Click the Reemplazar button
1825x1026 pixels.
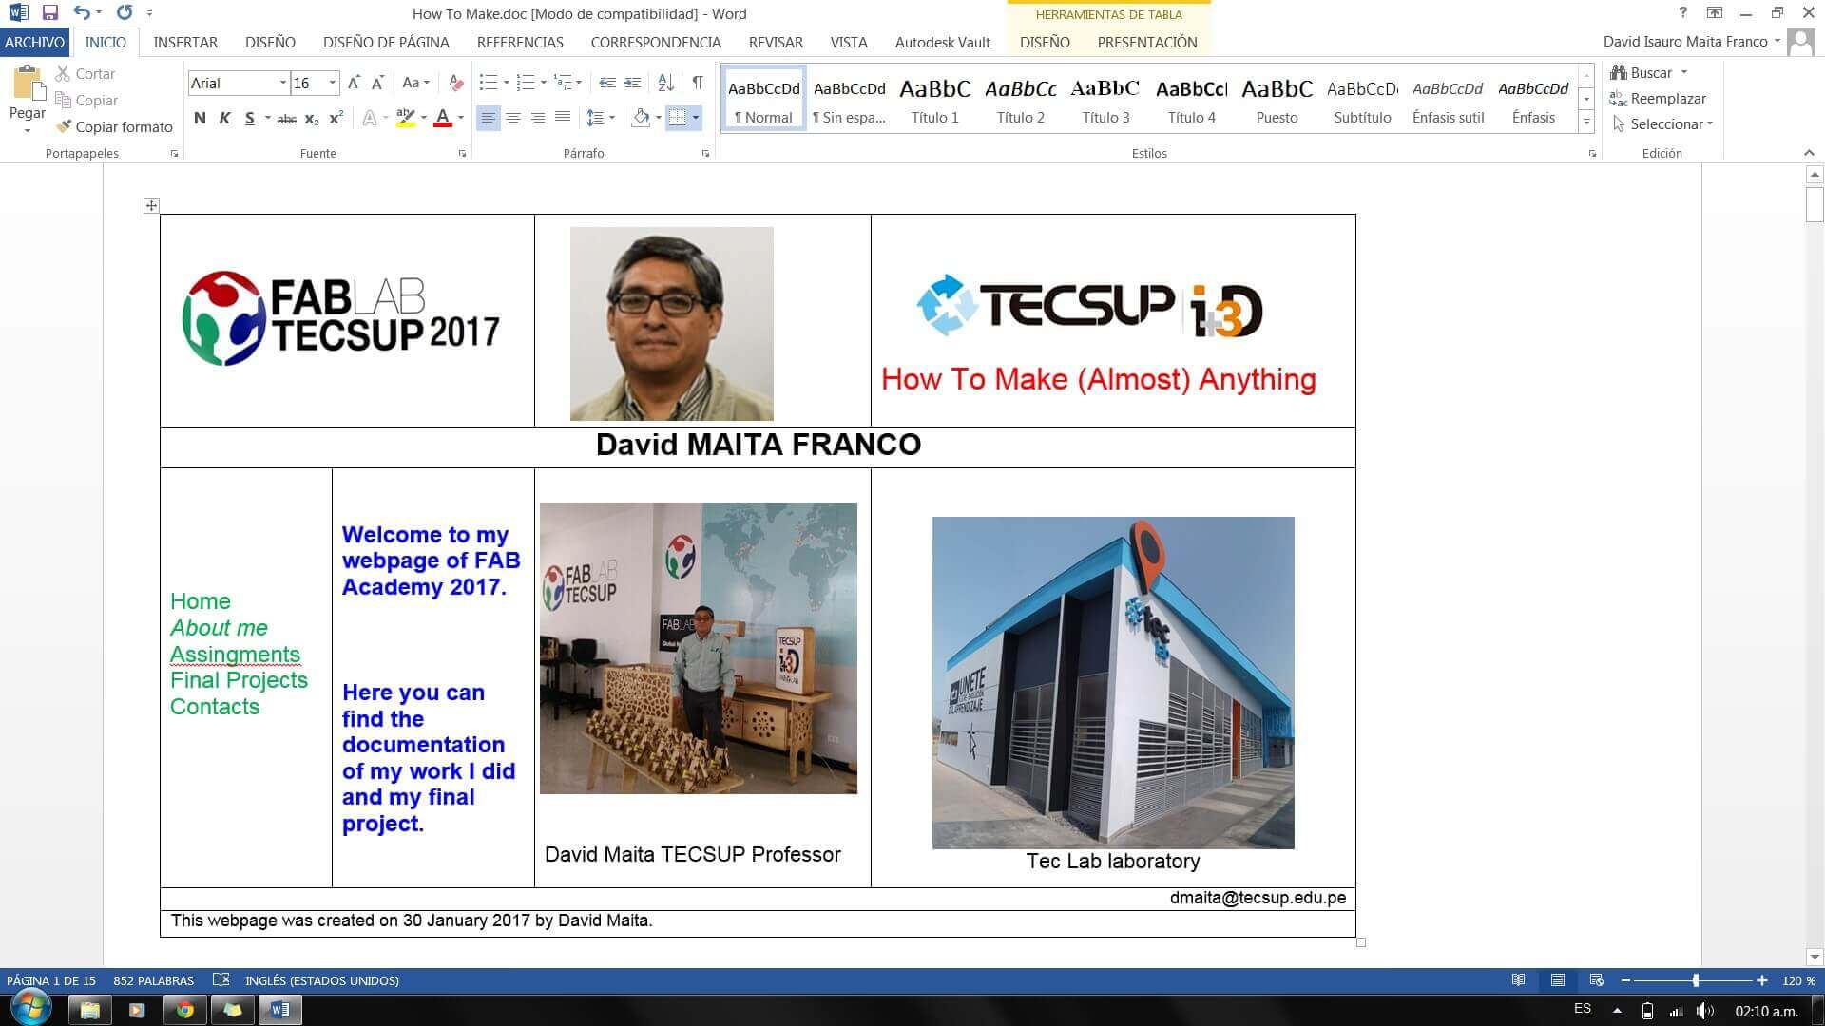[x=1658, y=98]
